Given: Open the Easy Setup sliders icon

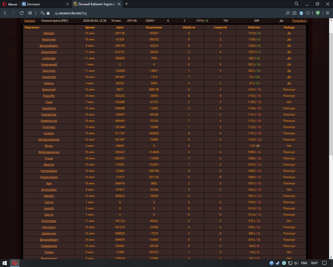Looking at the screenshot, I should click(328, 13).
